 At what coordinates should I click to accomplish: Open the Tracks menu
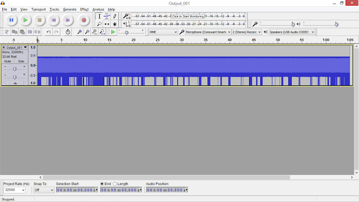54,10
